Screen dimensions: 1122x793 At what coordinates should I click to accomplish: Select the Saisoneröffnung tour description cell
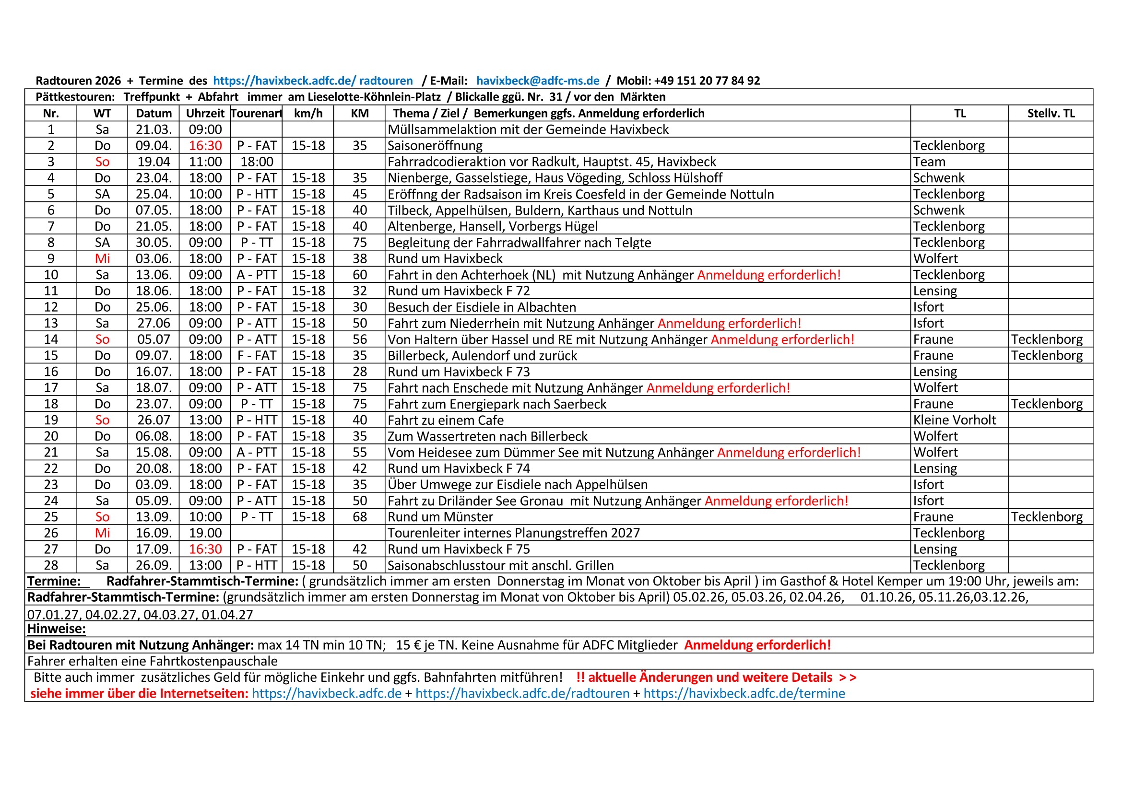pos(648,146)
